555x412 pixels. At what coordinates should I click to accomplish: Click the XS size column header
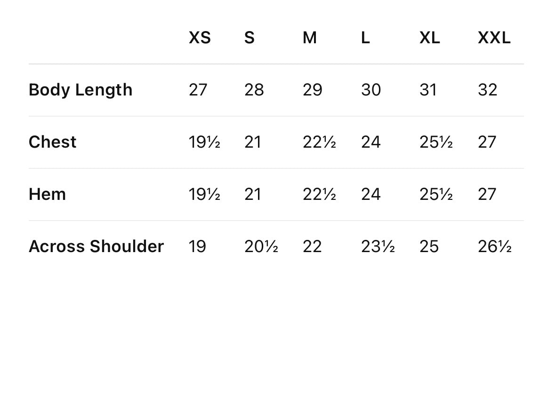(200, 38)
